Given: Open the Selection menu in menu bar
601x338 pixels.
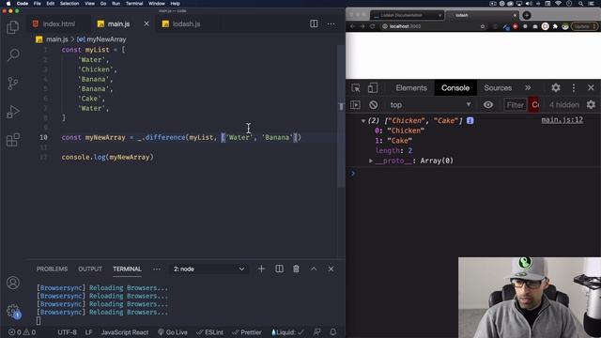Looking at the screenshot, I should click(69, 4).
